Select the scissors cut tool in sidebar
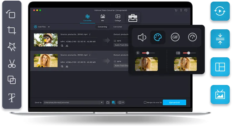232x126 pixels. tap(12, 64)
